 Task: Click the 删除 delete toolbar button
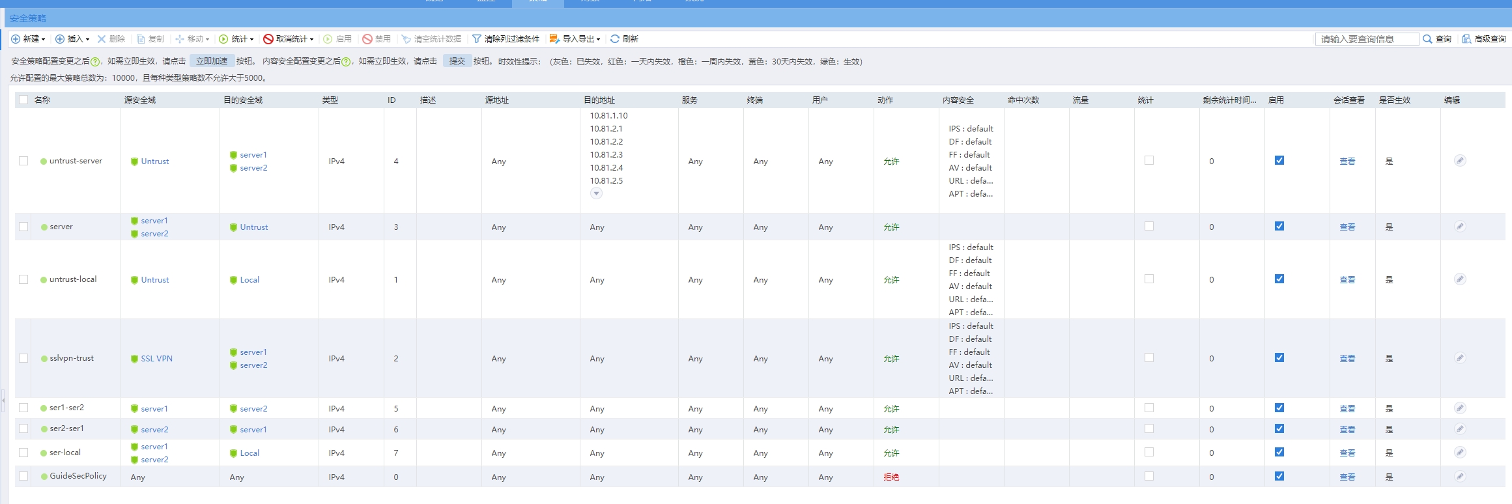(x=111, y=39)
